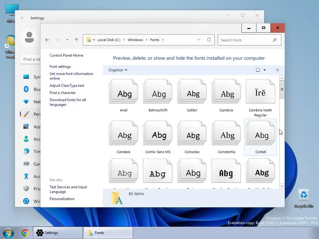Image resolution: width=319 pixels, height=239 pixels.
Task: Select the Calibri font icon
Action: point(192,91)
